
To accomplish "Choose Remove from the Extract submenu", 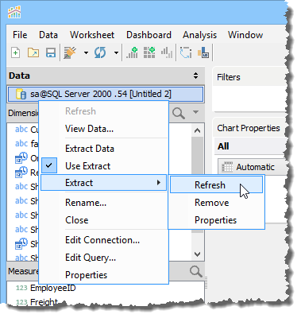I will point(212,203).
